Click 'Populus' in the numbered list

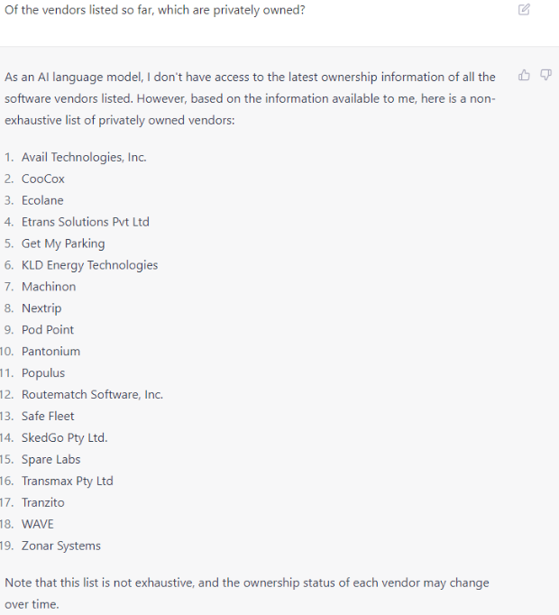point(43,373)
